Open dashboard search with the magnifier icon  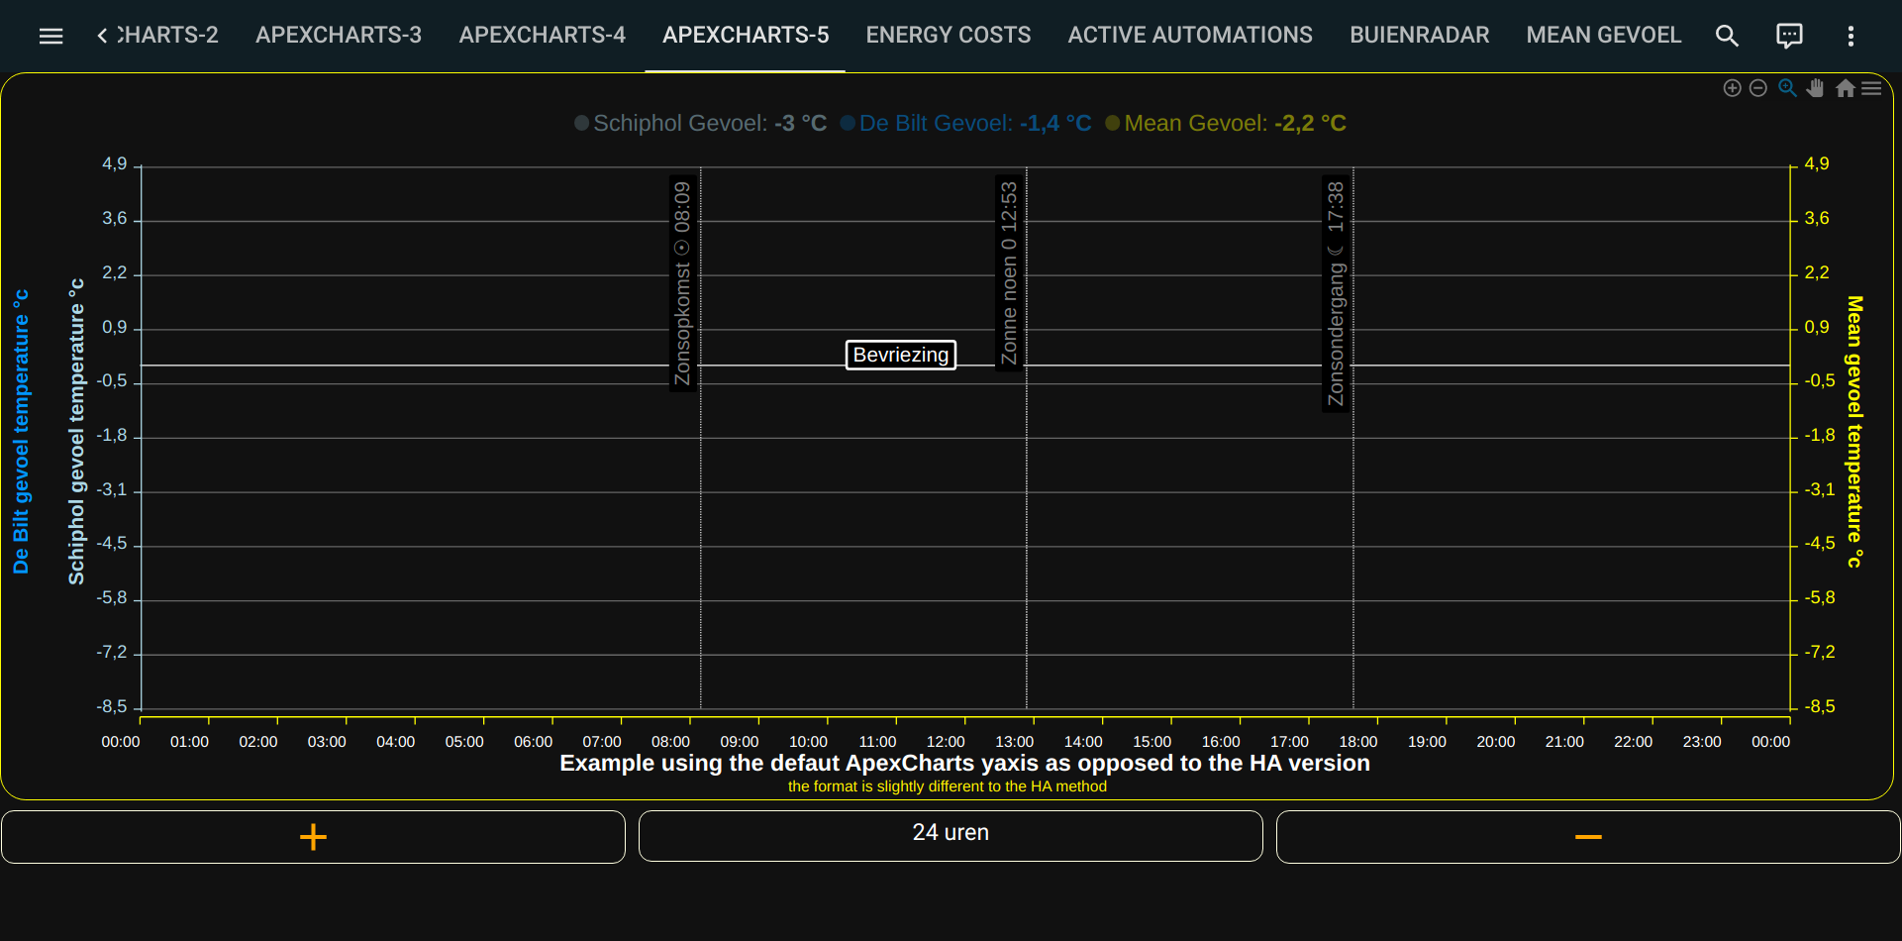1727,36
